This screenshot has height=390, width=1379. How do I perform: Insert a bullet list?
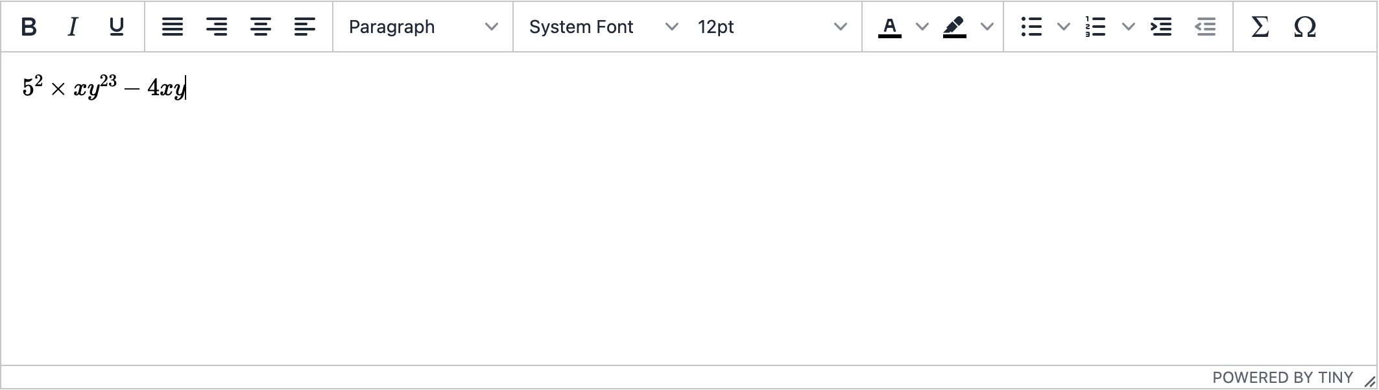(1031, 27)
